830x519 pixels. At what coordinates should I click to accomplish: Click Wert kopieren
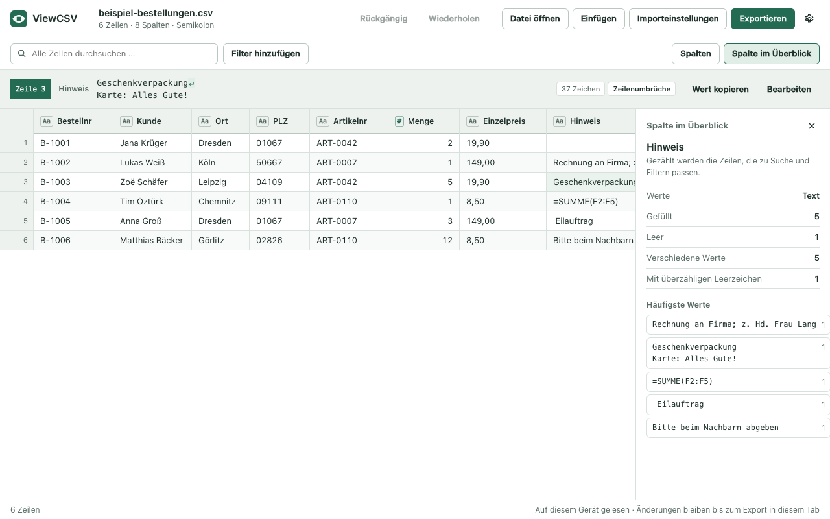(720, 89)
